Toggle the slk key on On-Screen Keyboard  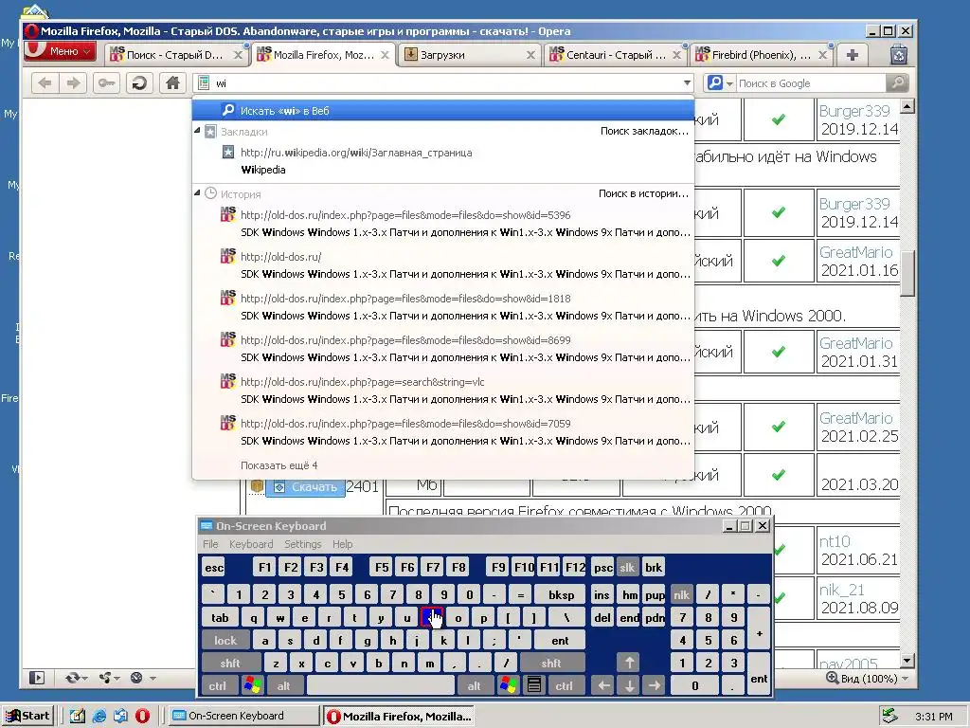pos(627,567)
